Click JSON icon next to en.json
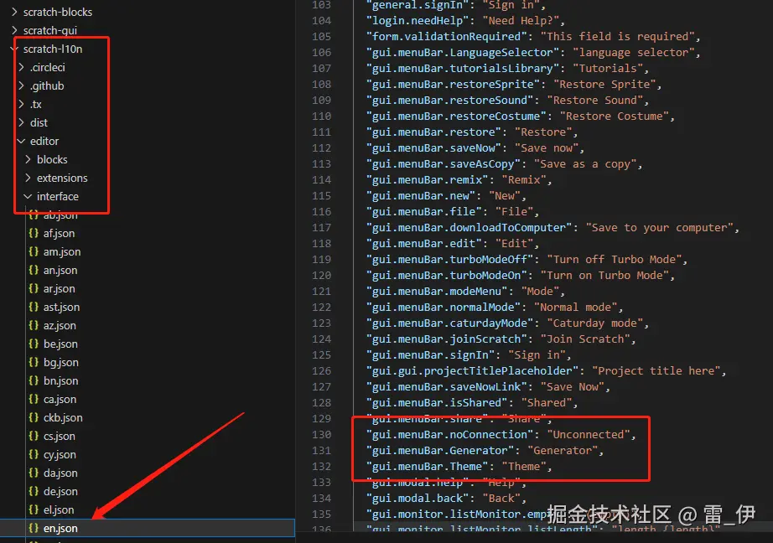The width and height of the screenshot is (773, 543). click(x=34, y=528)
